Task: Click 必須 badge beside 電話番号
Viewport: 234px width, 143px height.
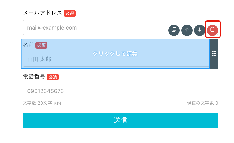Action: (53, 77)
